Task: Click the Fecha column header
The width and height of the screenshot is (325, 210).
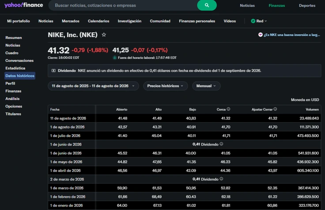Action: (55, 109)
